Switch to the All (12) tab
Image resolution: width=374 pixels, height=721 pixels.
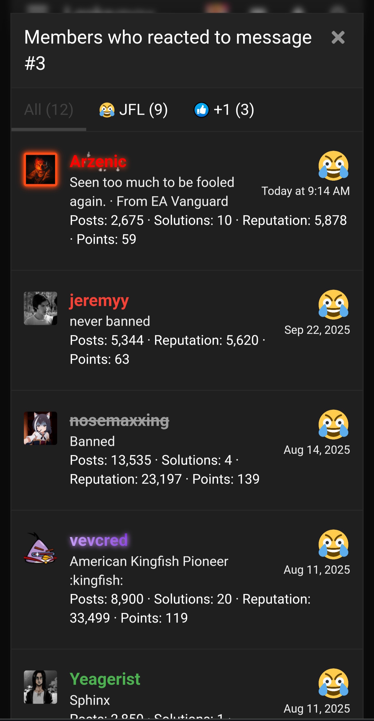[x=49, y=110]
